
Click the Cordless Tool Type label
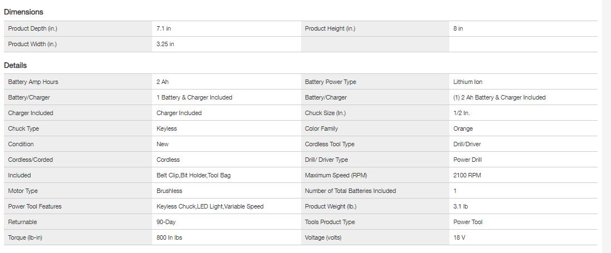(330, 144)
